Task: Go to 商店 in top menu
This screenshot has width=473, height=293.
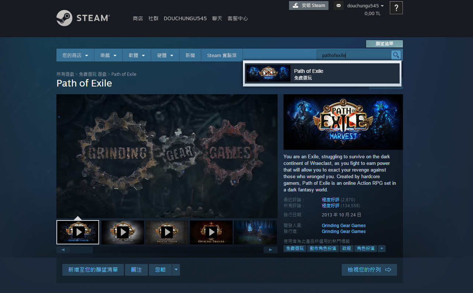Action: coord(138,18)
